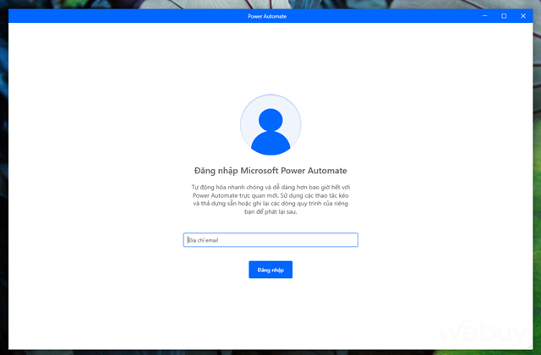Screen dimensions: 541x355
Task: Close the Power Automate window
Action: click(x=523, y=16)
